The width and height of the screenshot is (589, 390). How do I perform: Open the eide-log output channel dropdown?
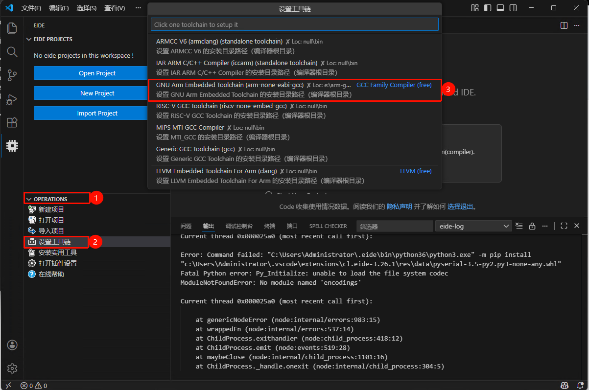coord(473,226)
